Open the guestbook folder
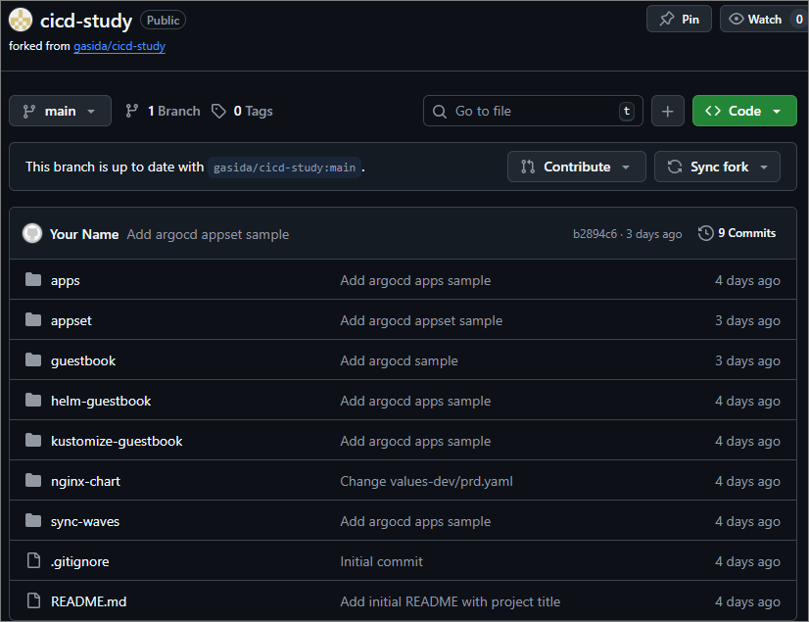Image resolution: width=809 pixels, height=622 pixels. [83, 360]
